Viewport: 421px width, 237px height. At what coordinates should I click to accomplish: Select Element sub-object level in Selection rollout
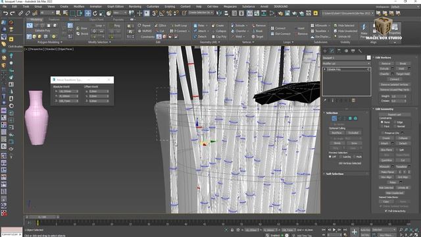point(355,118)
